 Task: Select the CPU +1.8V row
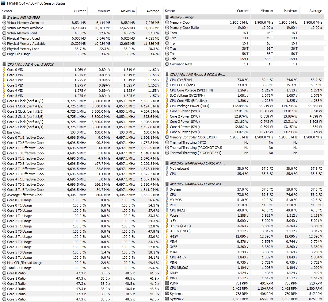coord(244,257)
